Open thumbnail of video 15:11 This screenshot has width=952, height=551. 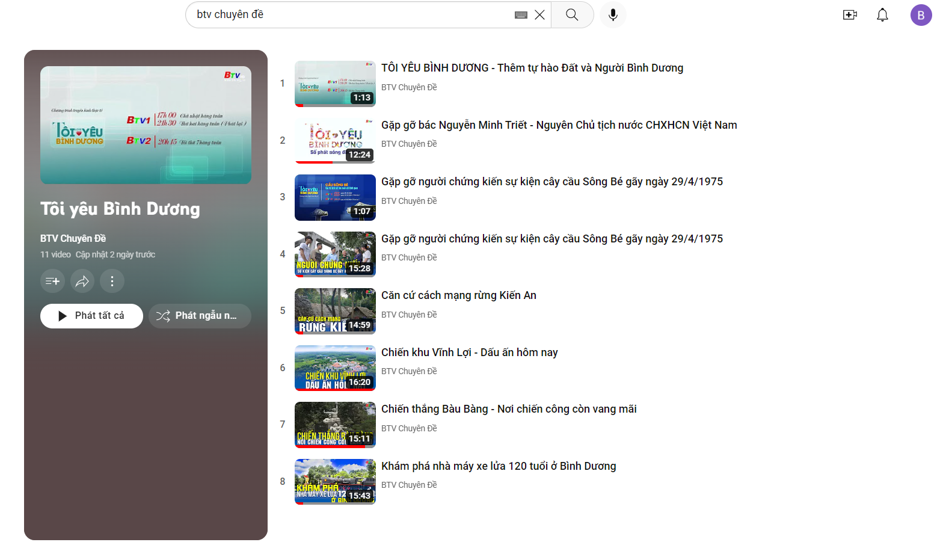click(335, 425)
